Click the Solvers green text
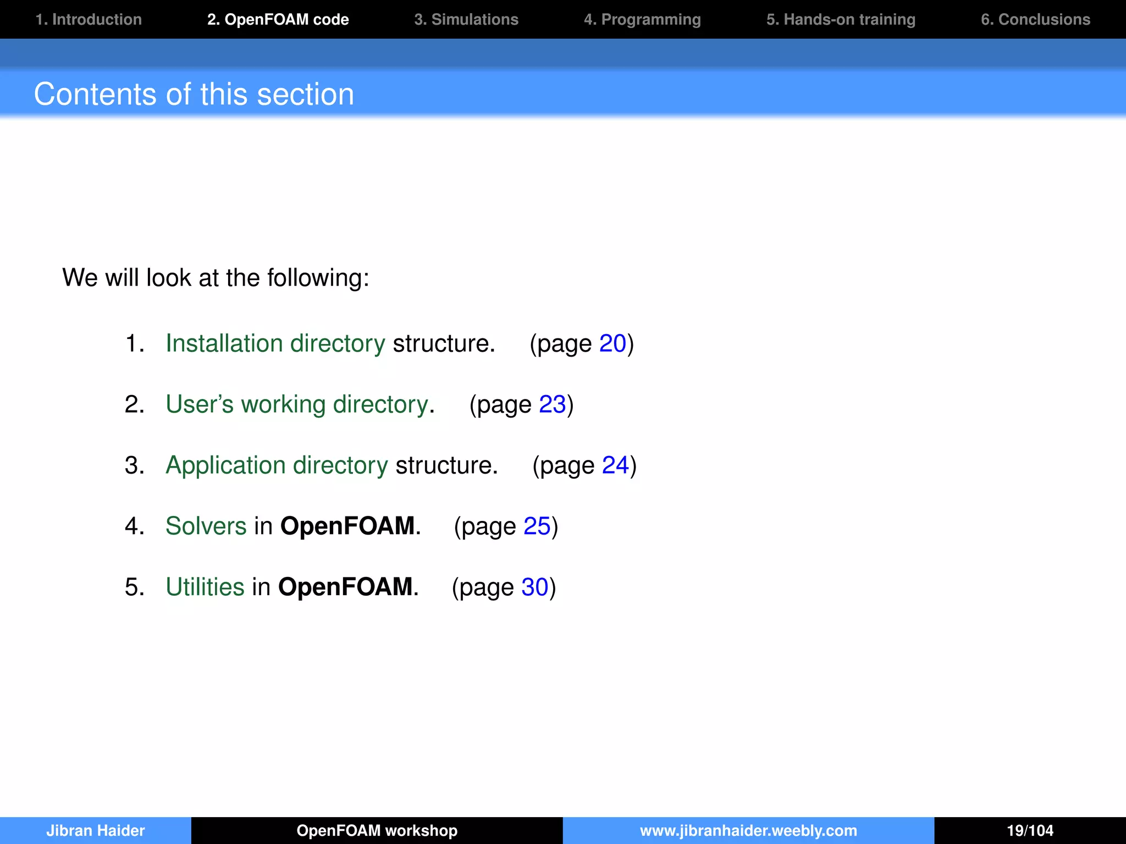The image size is (1126, 844). pos(206,526)
